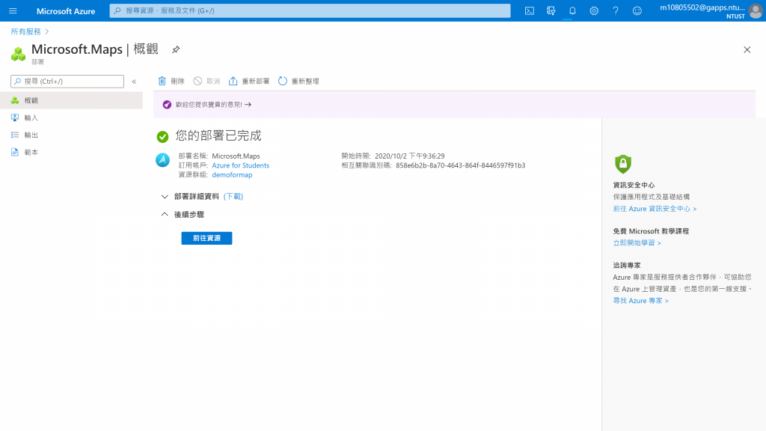Open 前往 Azure 資訊安全中心 link

pos(655,209)
